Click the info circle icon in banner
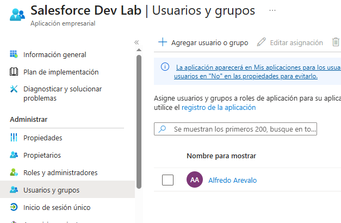 tap(165, 66)
